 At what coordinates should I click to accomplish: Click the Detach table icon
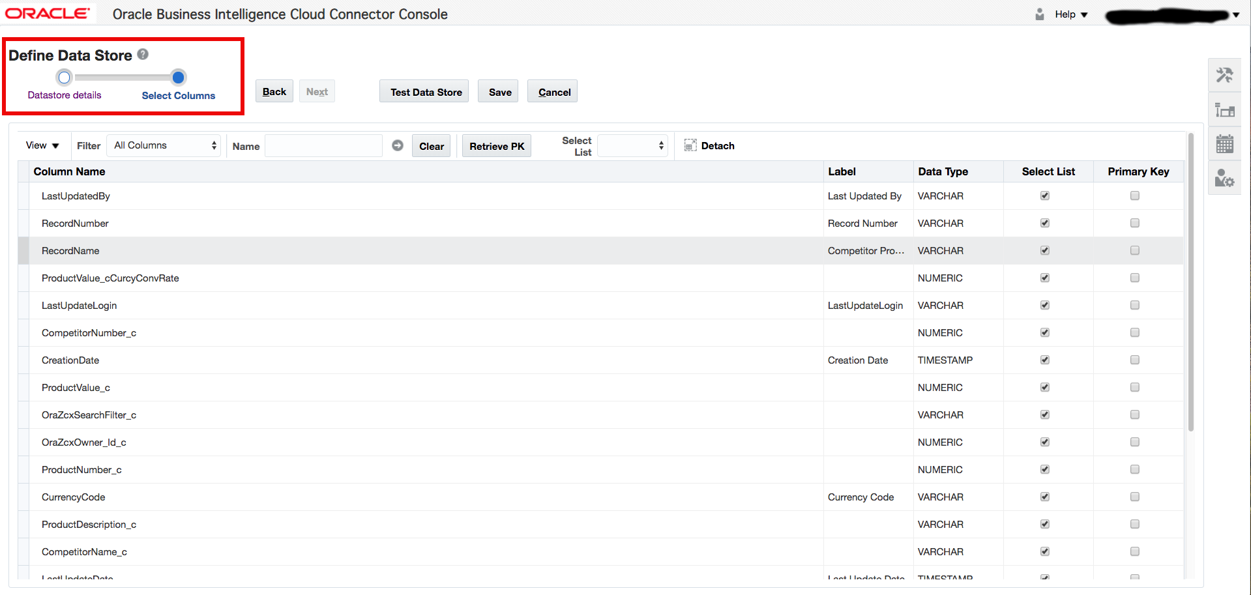690,145
